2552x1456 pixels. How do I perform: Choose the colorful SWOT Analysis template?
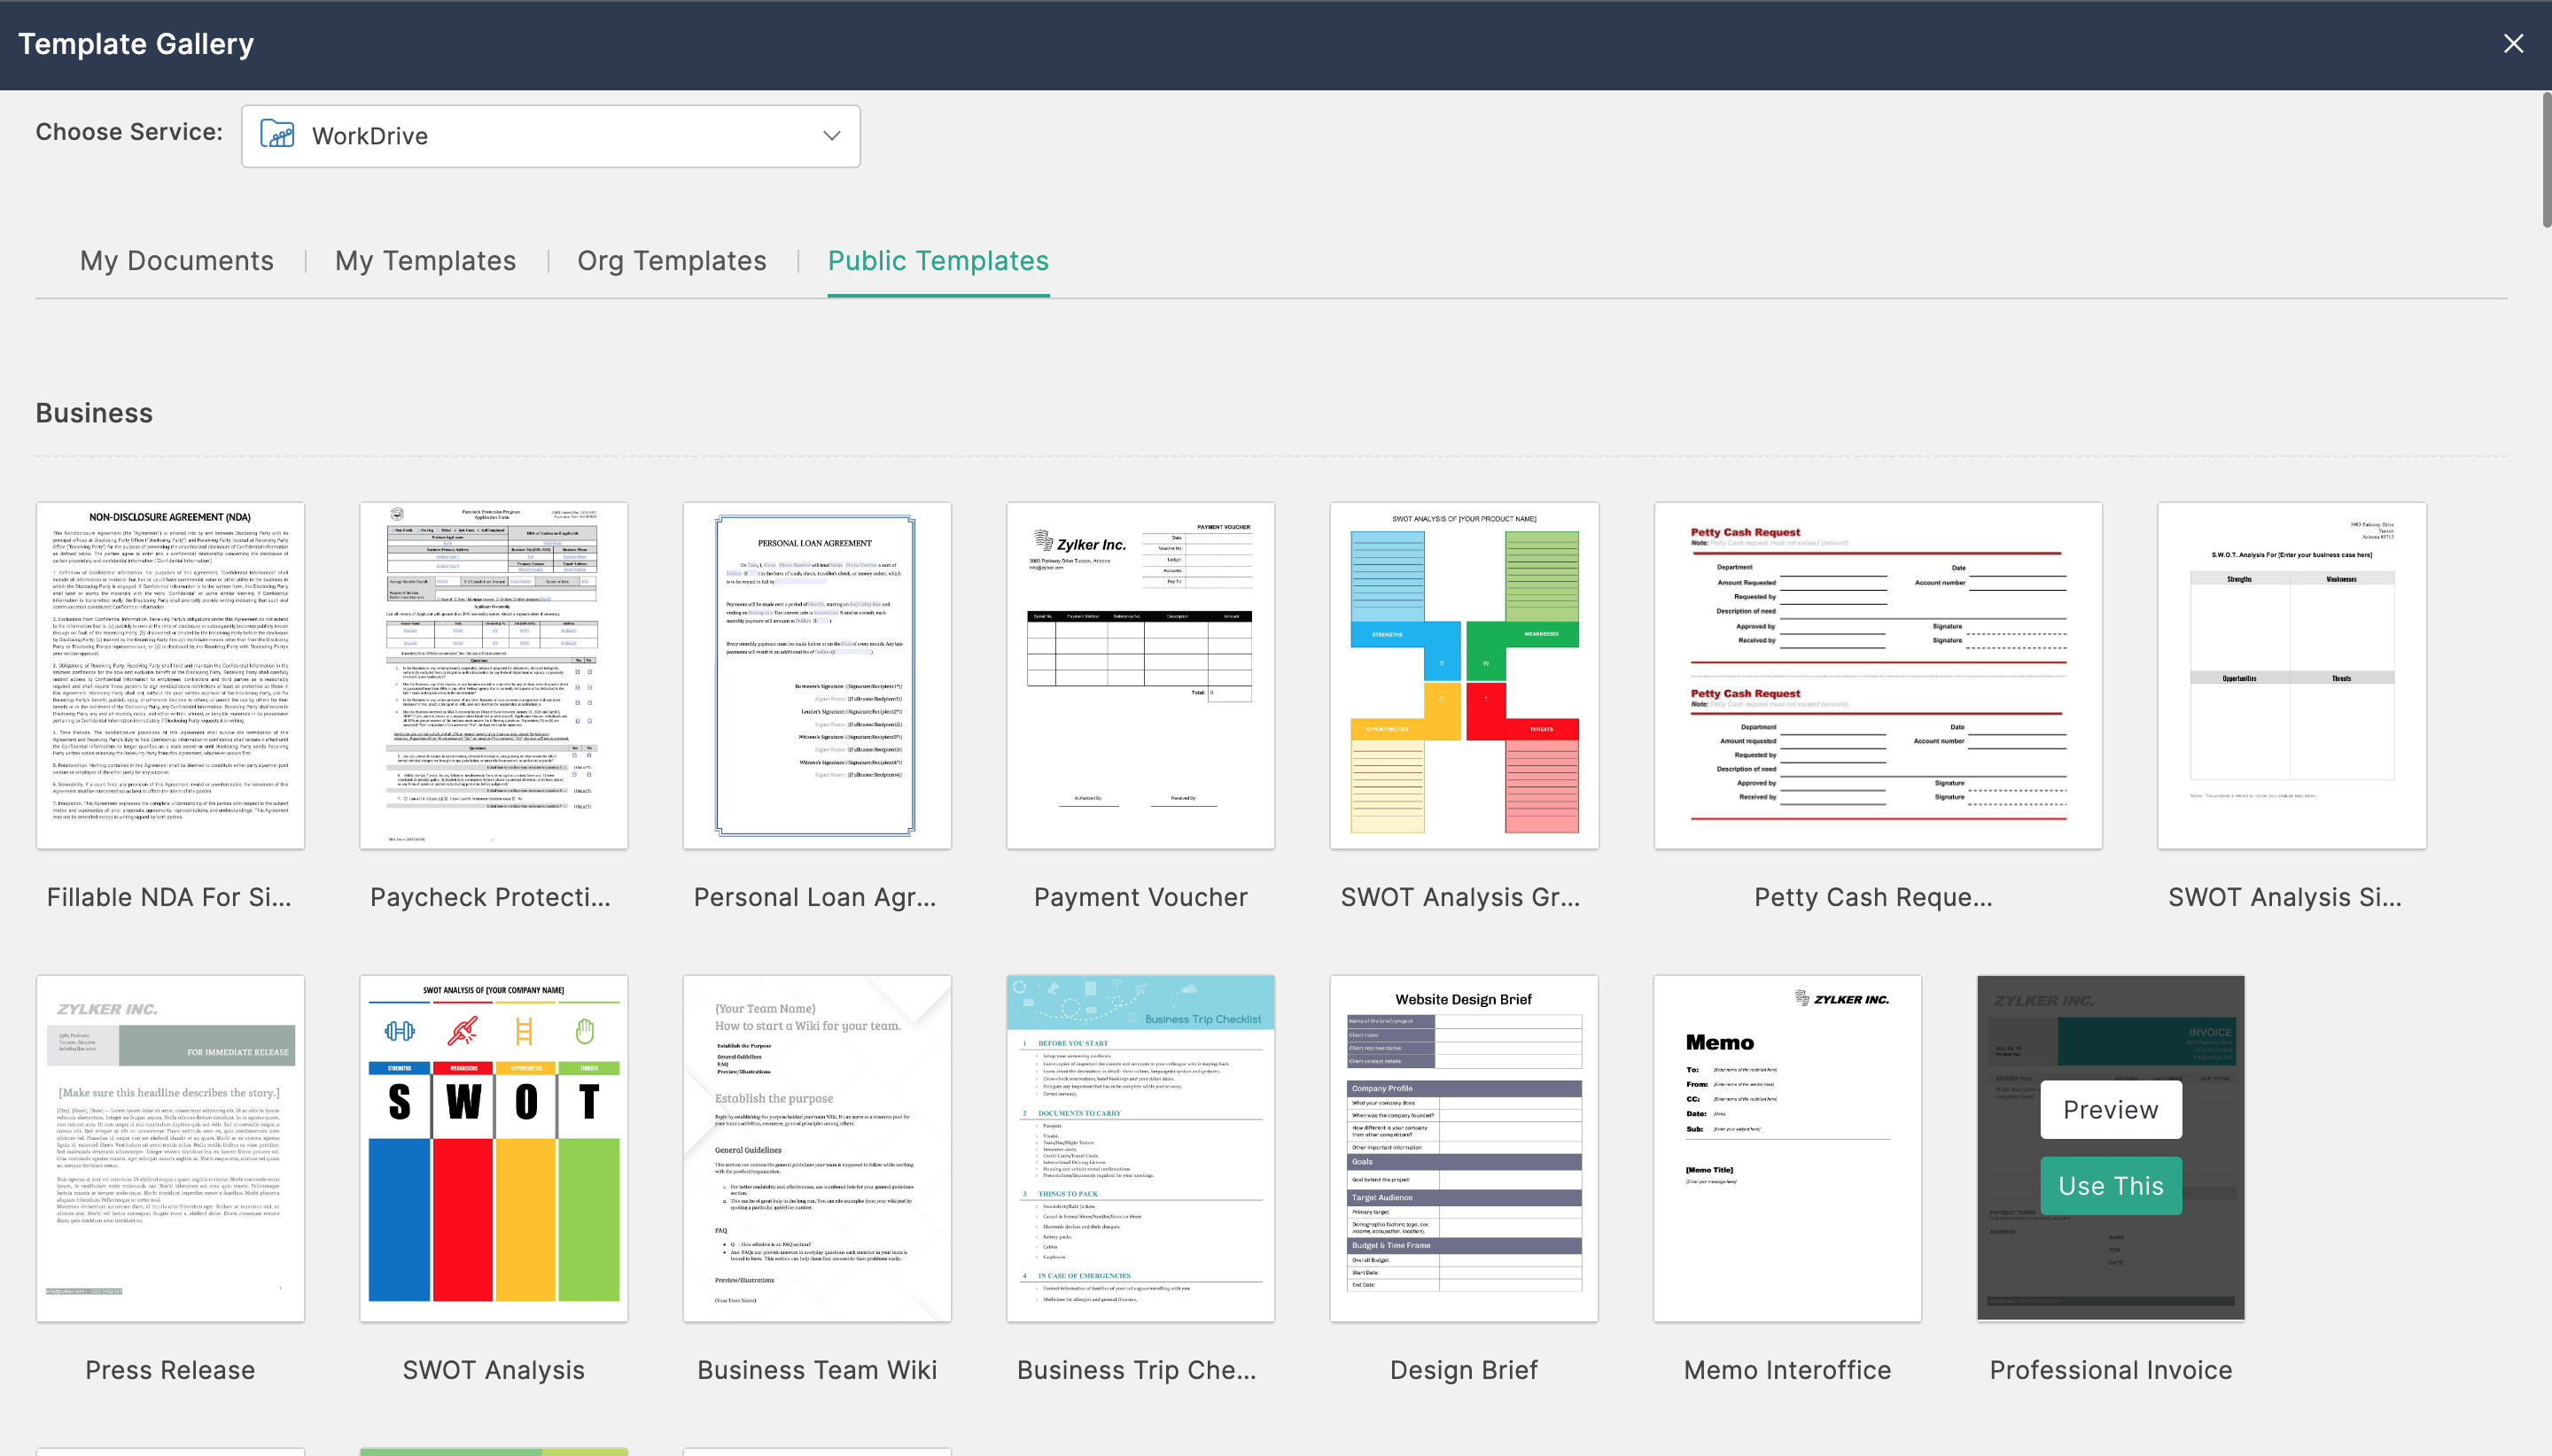click(494, 1148)
